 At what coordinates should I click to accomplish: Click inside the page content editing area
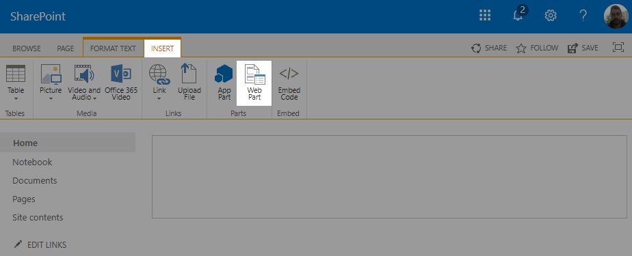[389, 177]
